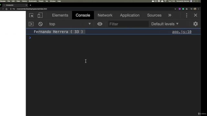Focus the console Filter input field
This screenshot has height=116, width=207.
point(128,24)
